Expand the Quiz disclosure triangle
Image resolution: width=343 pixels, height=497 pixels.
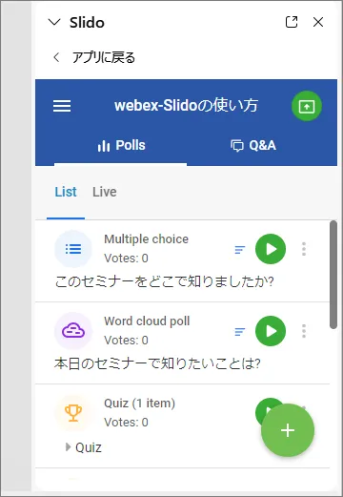68,447
